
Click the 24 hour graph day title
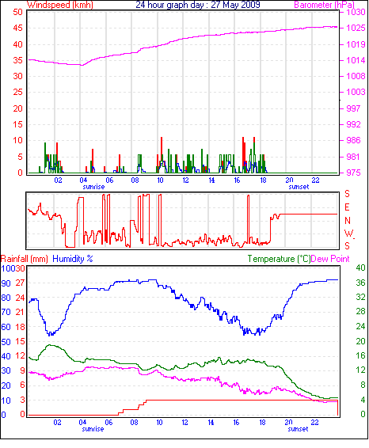198,5
